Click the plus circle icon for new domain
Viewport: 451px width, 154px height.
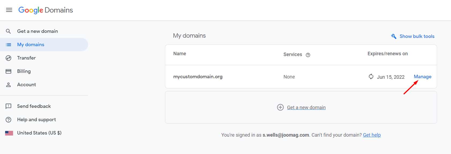point(280,107)
